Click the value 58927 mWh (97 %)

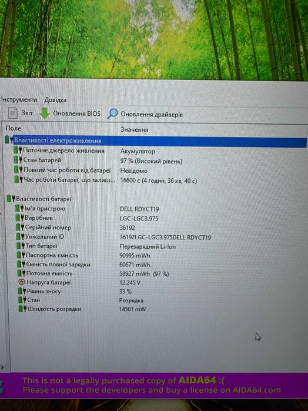coord(144,274)
